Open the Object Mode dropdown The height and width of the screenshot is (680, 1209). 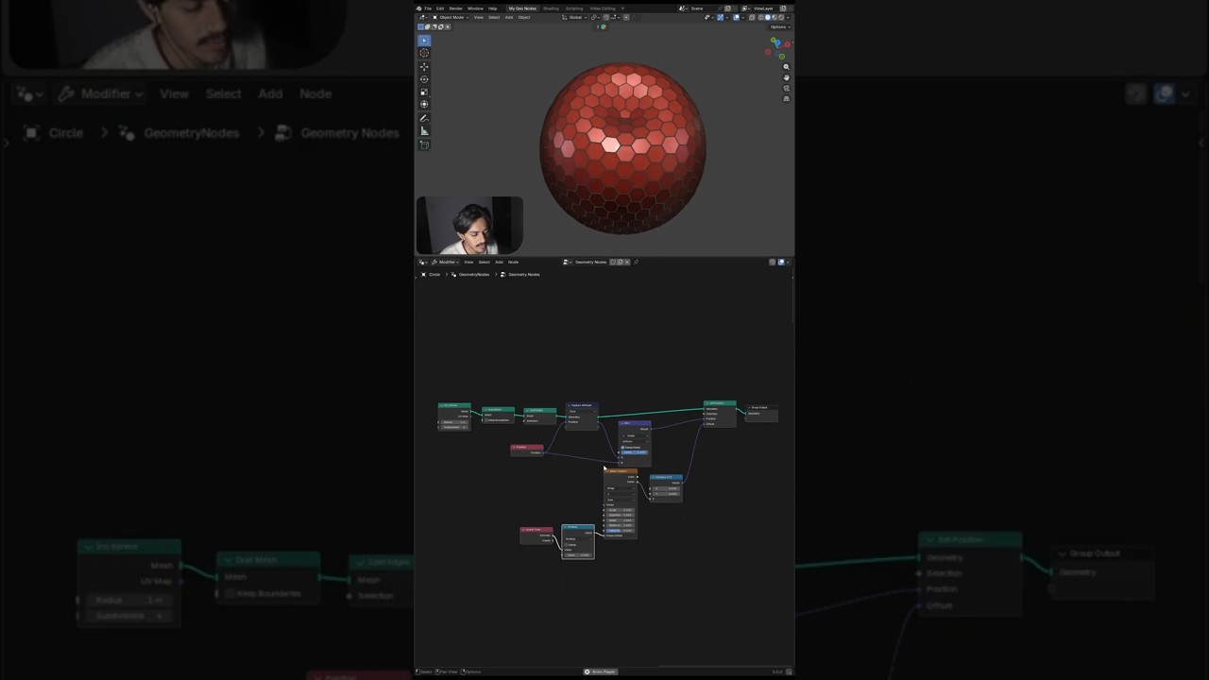pos(450,17)
